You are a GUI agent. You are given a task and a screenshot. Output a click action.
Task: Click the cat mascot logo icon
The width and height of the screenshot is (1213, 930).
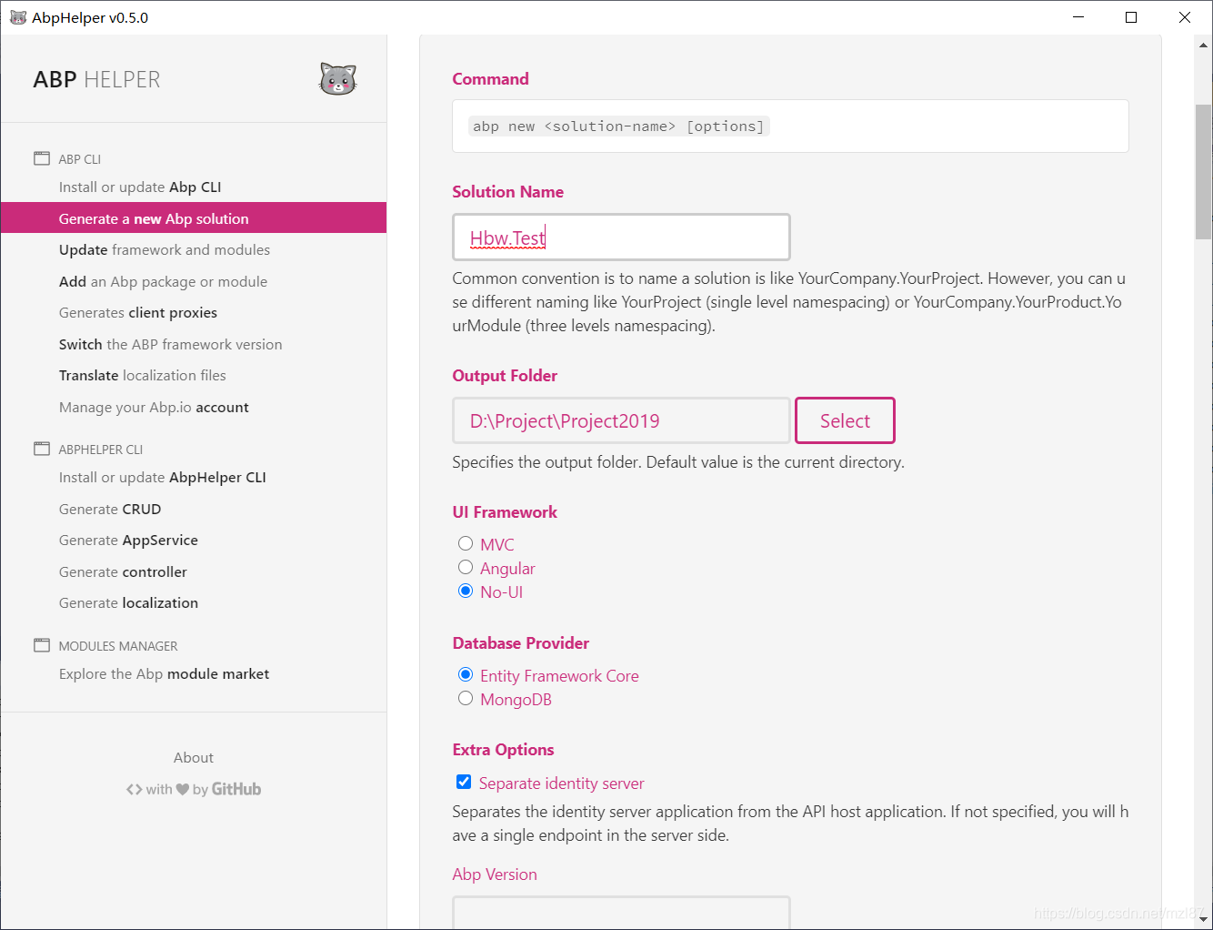(x=337, y=79)
